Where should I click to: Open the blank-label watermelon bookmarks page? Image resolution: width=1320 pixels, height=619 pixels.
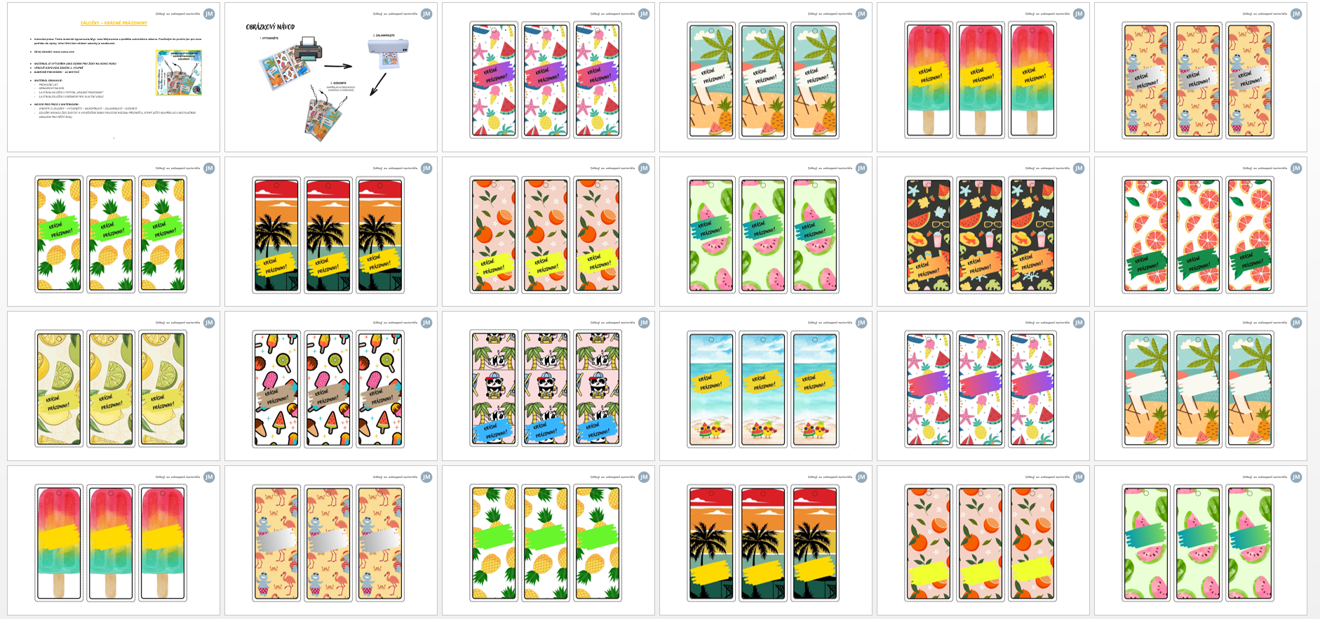pos(1201,540)
